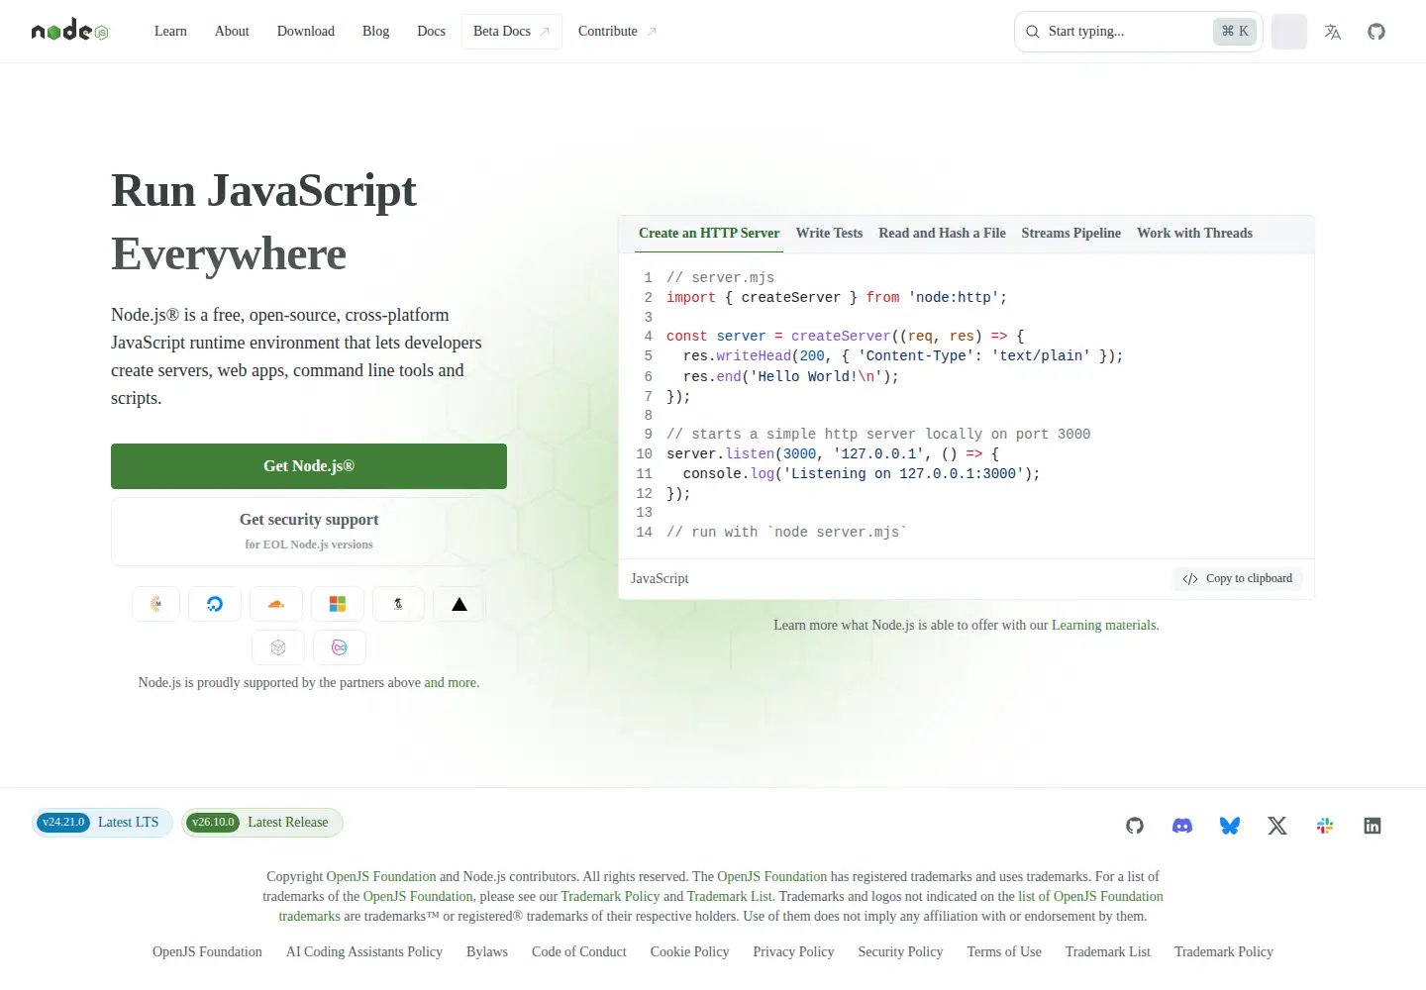Open the Docs navigation link

(x=432, y=32)
